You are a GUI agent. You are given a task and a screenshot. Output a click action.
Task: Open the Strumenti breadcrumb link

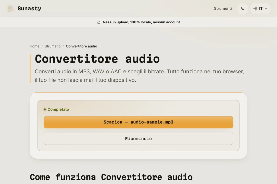[x=53, y=46]
